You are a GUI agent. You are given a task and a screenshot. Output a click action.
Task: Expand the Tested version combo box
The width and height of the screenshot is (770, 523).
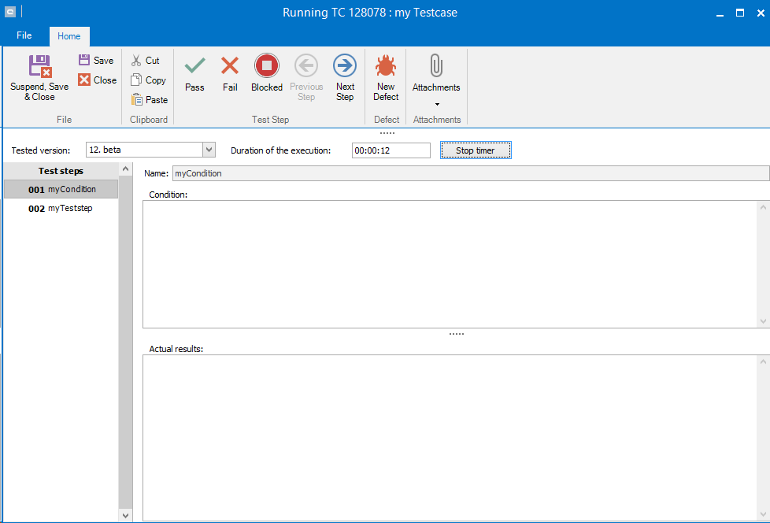(209, 150)
